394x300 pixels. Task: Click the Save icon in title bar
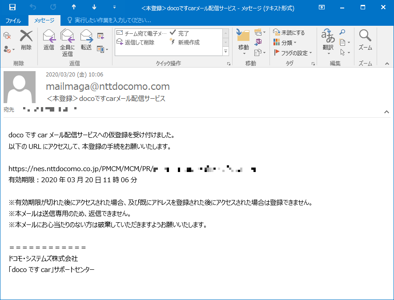pos(12,7)
